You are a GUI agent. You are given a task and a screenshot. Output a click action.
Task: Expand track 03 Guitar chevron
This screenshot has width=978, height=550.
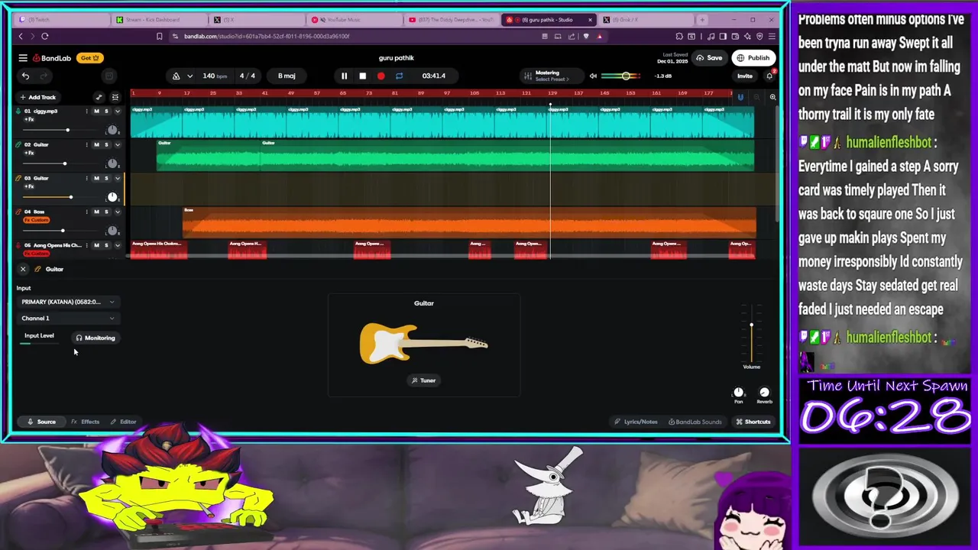click(x=117, y=178)
